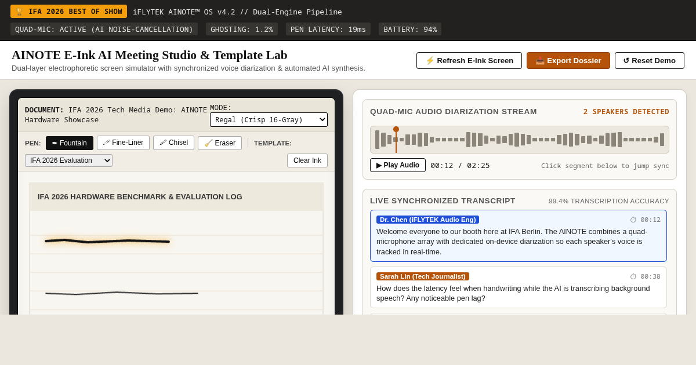This screenshot has width=696, height=365.
Task: Jump to Sarah Lin transcript segment at 00:38
Action: pyautogui.click(x=519, y=287)
